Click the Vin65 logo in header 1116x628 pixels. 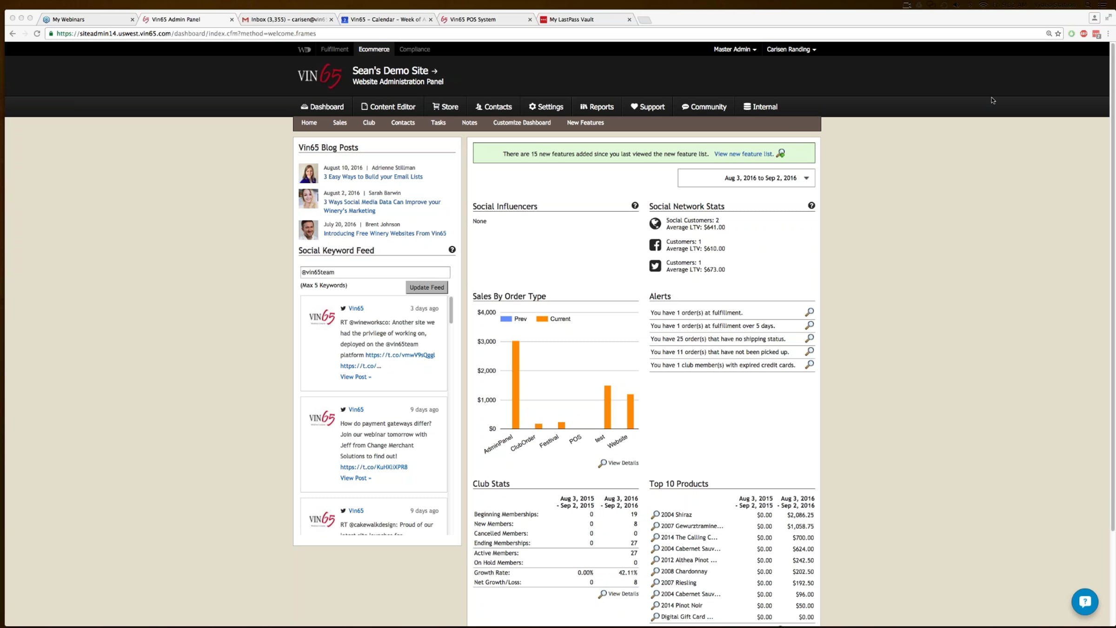(x=320, y=76)
